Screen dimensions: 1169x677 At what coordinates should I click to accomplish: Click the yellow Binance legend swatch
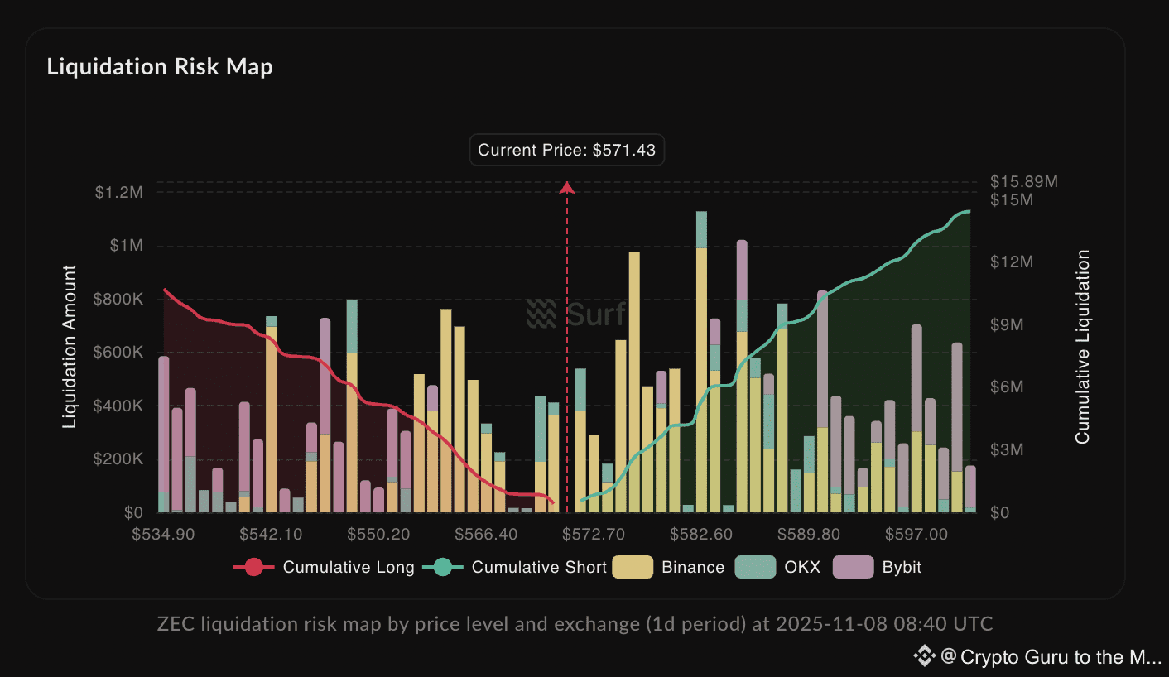(x=632, y=567)
